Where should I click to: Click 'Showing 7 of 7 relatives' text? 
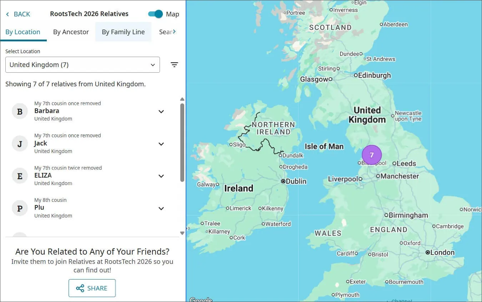click(x=75, y=84)
